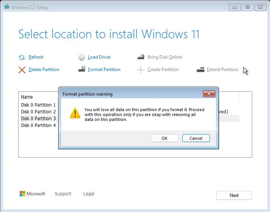Click the Load Driver disc icon

coord(82,57)
